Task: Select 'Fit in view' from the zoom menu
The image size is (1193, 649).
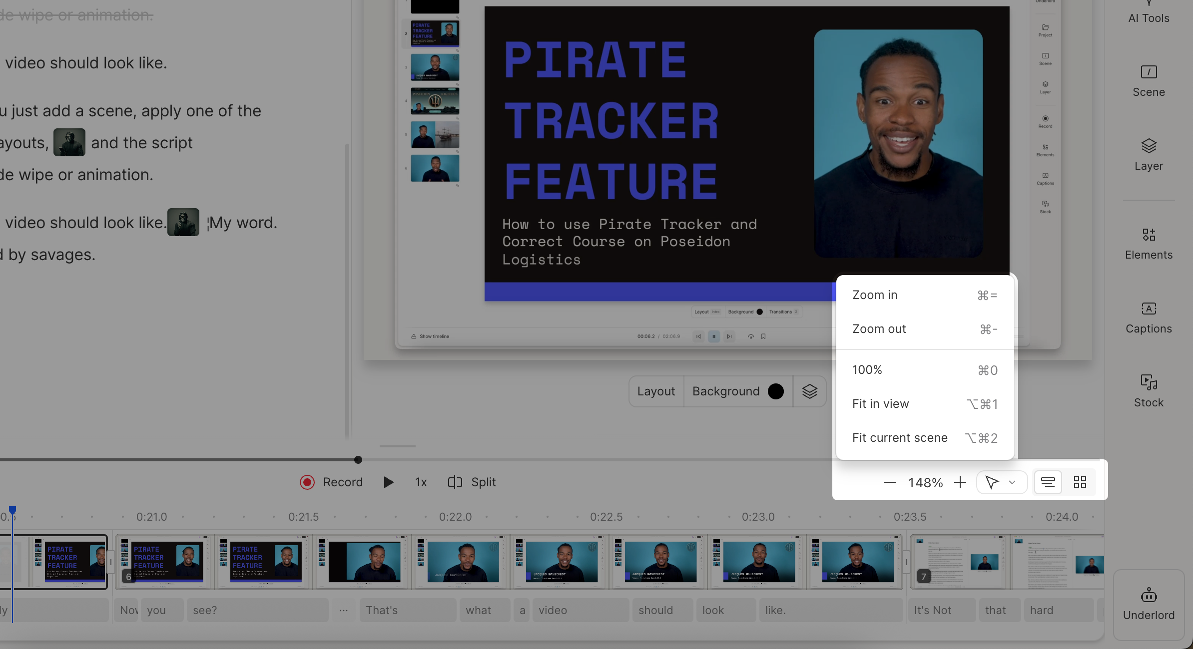Action: click(880, 403)
